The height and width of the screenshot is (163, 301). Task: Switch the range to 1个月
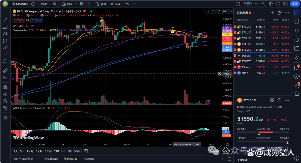tap(30, 151)
